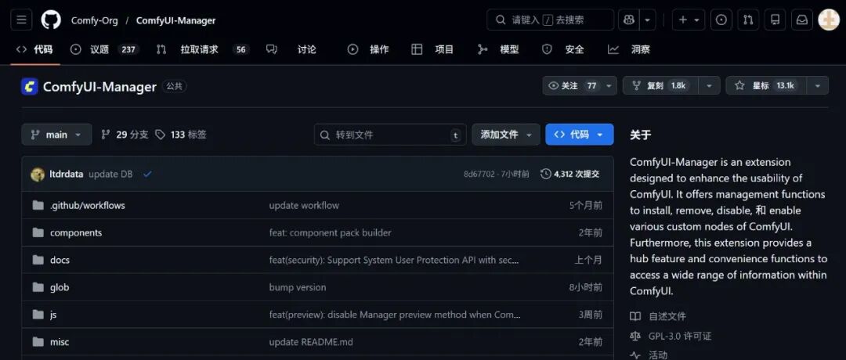Expand the 复刻 fork options arrow
This screenshot has height=360, width=846.
[x=710, y=85]
